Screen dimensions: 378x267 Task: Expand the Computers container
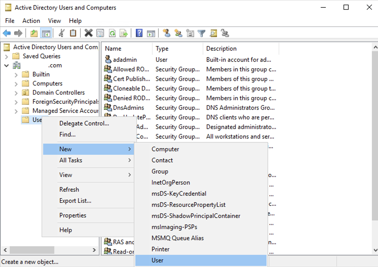tap(16, 84)
